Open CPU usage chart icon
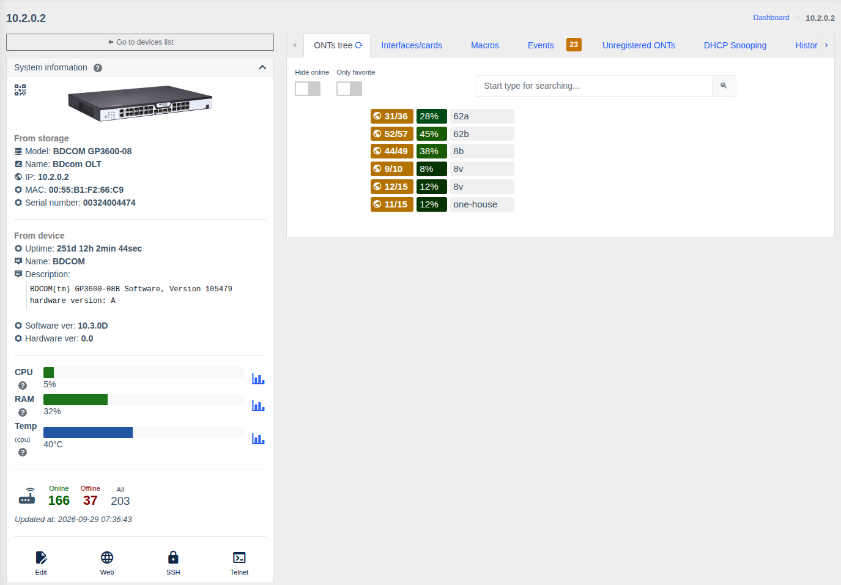The image size is (841, 585). tap(258, 379)
